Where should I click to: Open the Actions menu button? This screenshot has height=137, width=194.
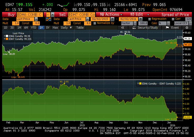109,15
